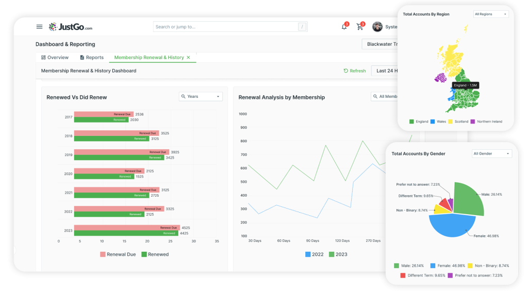Open the notifications bell icon
This screenshot has width=528, height=296.
pos(344,27)
